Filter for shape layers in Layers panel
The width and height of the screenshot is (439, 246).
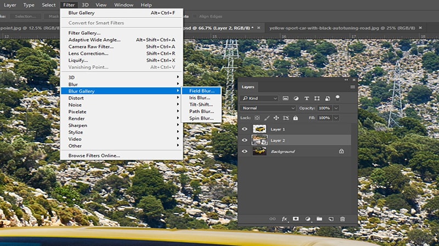317,98
